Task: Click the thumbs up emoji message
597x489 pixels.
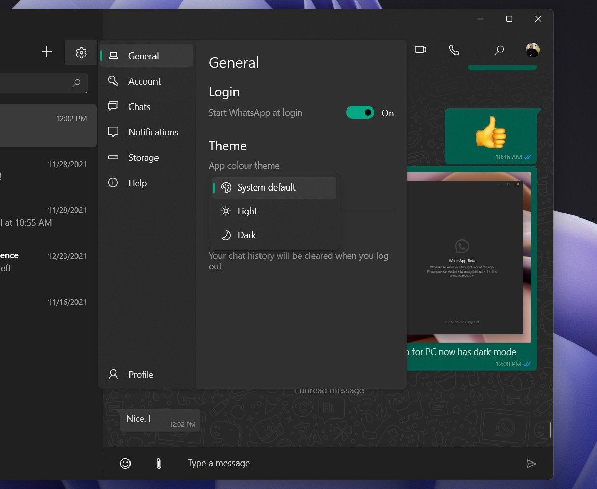Action: pos(491,136)
